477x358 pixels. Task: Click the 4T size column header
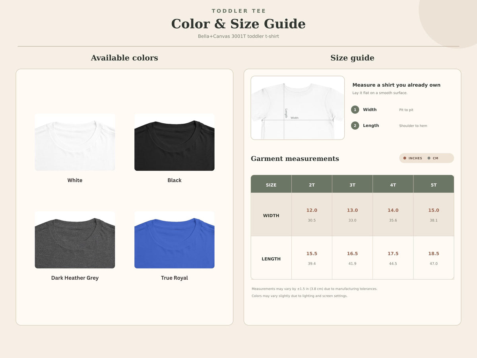click(393, 185)
